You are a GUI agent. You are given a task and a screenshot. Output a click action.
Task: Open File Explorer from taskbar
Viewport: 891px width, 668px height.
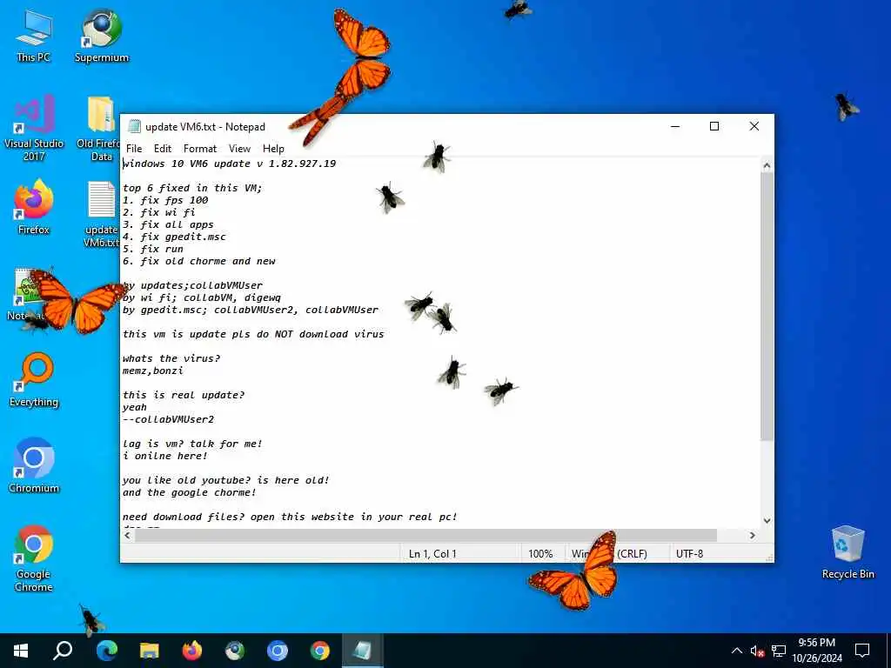click(150, 651)
